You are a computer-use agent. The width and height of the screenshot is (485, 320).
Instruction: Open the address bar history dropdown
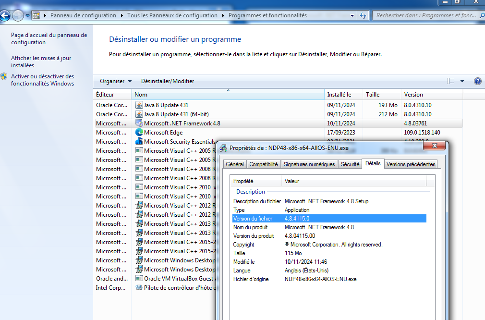352,15
